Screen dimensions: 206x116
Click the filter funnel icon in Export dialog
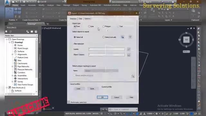(130, 37)
